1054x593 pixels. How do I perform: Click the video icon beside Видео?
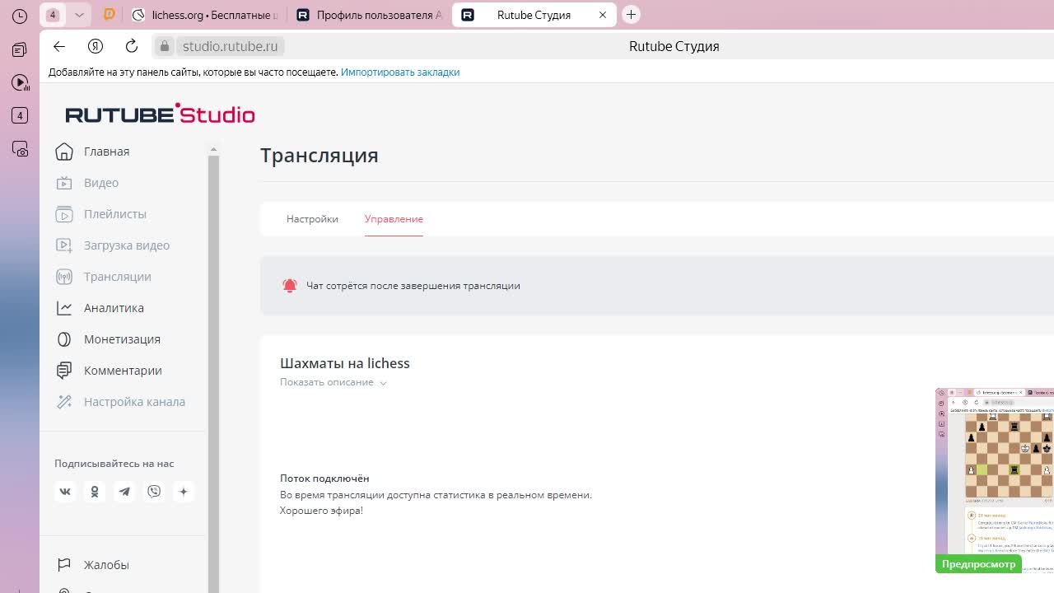[64, 183]
